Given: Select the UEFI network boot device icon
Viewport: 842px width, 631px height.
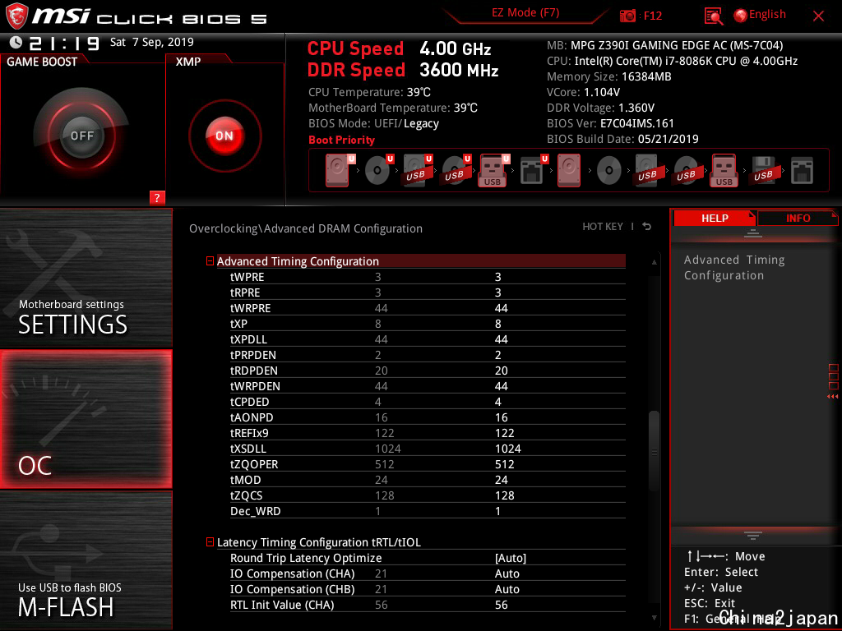Looking at the screenshot, I should (533, 170).
